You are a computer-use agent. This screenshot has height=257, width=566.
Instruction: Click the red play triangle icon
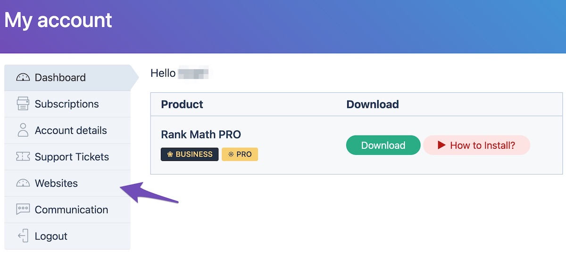point(441,145)
